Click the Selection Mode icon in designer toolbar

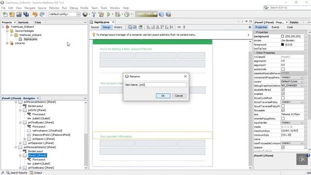[130, 27]
